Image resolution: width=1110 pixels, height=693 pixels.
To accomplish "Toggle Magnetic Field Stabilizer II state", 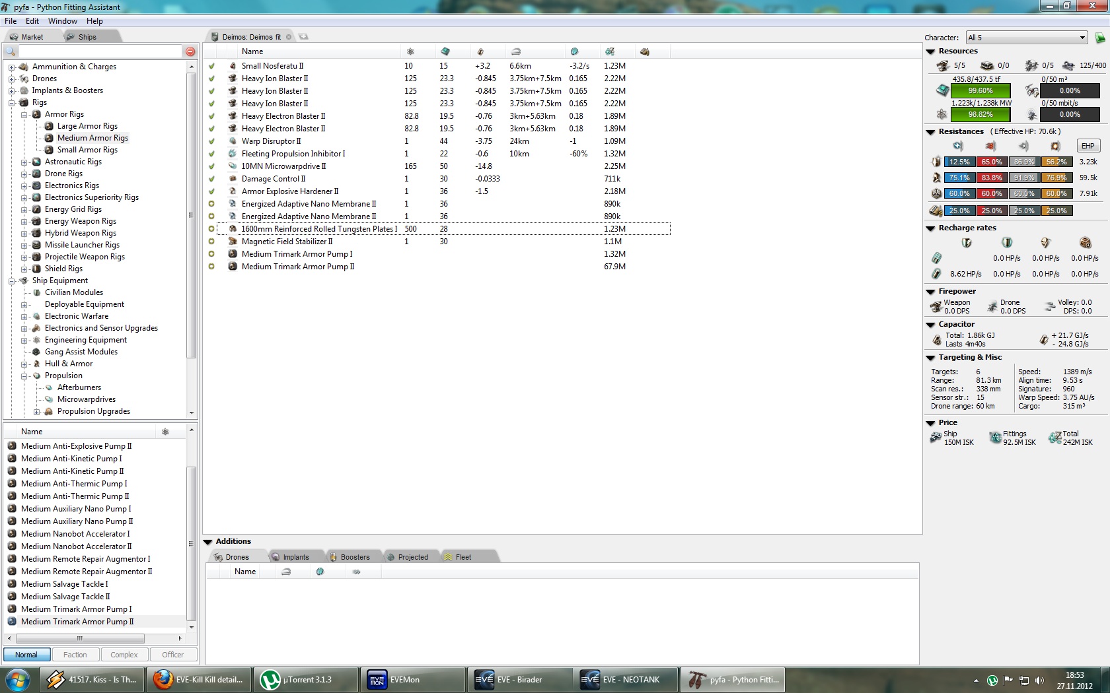I will tap(211, 242).
